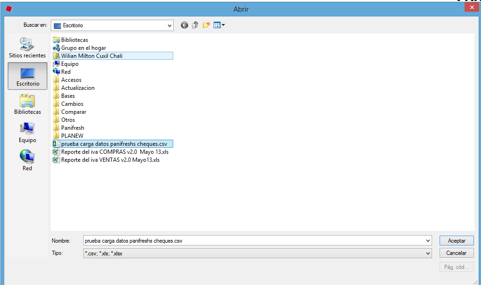Select Escritorio in the left sidebar

point(28,76)
